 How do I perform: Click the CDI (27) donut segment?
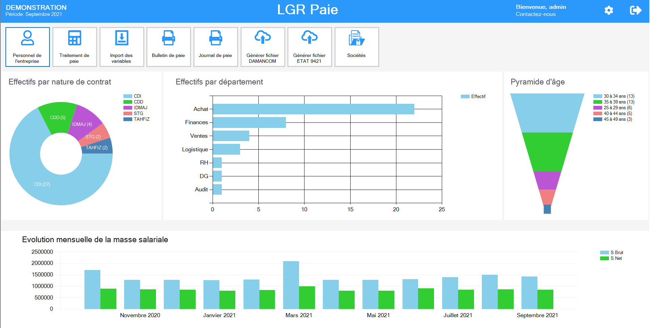pyautogui.click(x=42, y=184)
